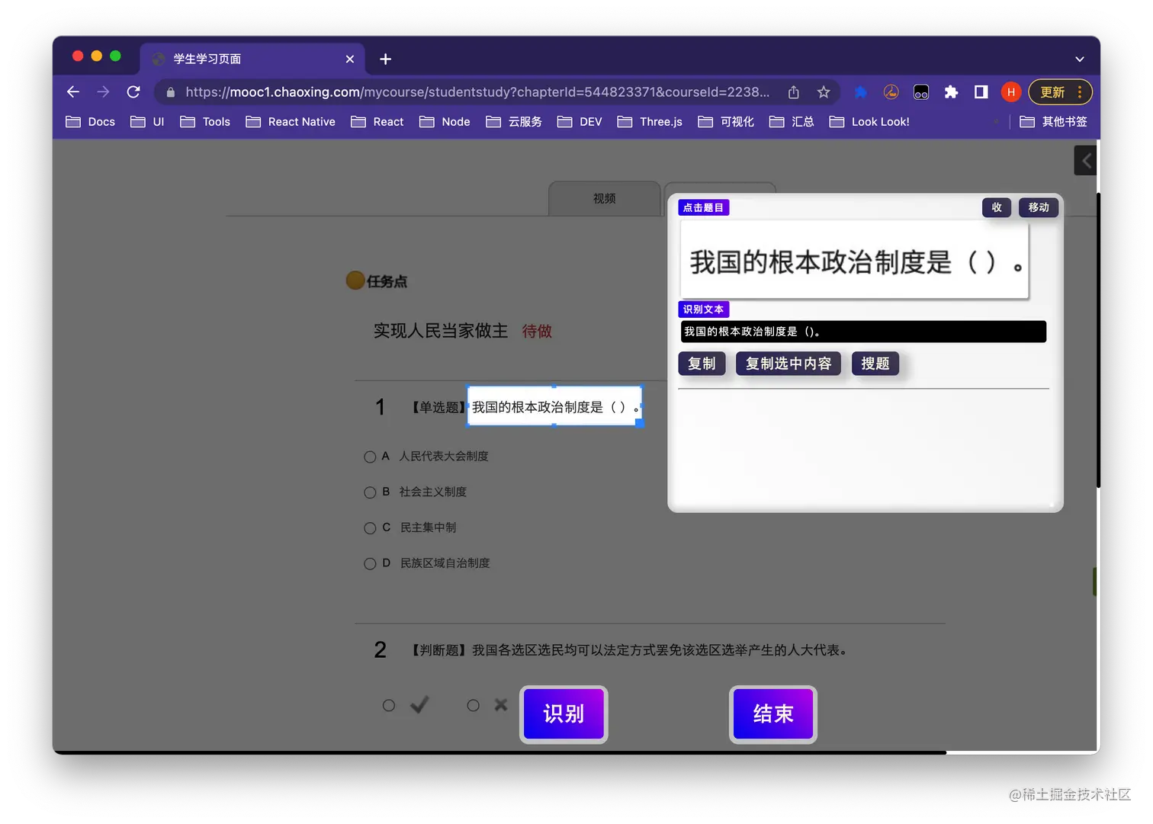Switch to the 视频 tab
Screen dimensions: 1153x824
click(x=604, y=198)
